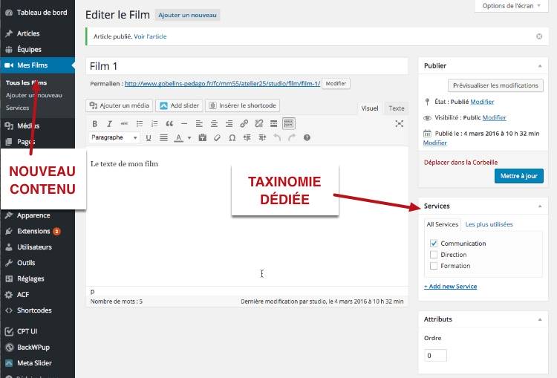Open the Équipes menu
This screenshot has width=557, height=378.
click(x=37, y=49)
